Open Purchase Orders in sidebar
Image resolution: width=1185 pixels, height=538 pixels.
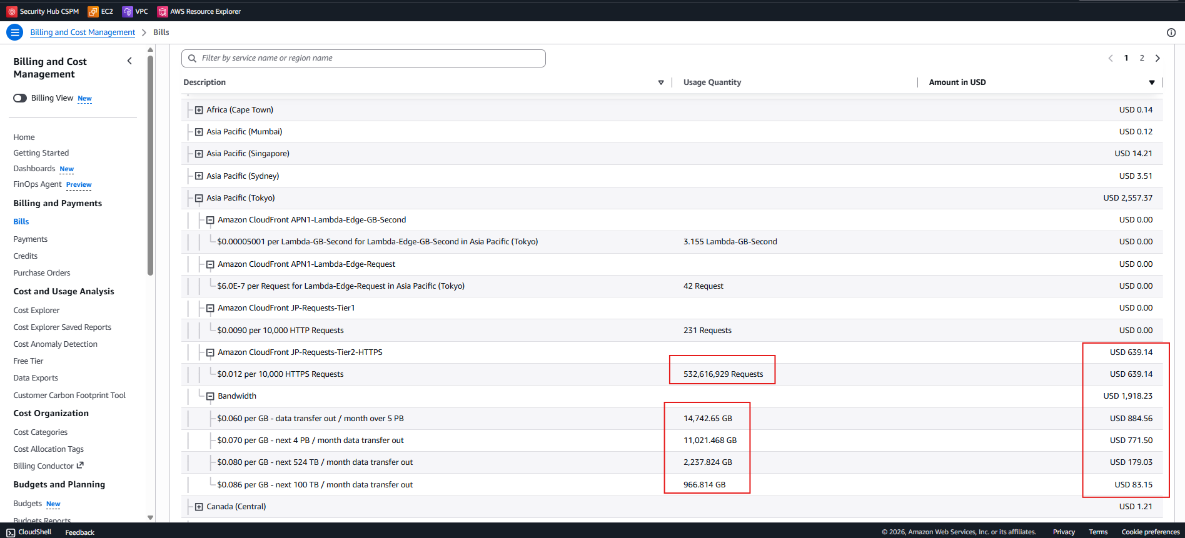42,273
